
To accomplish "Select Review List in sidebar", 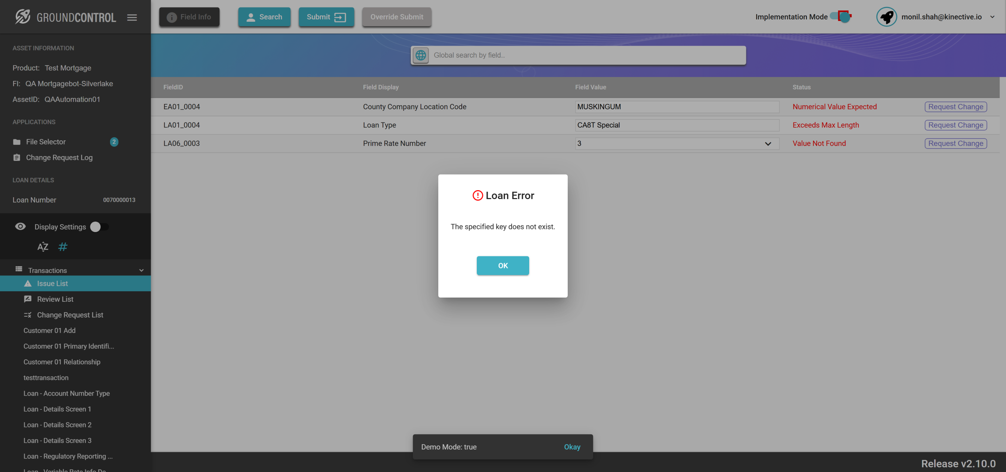I will point(55,299).
